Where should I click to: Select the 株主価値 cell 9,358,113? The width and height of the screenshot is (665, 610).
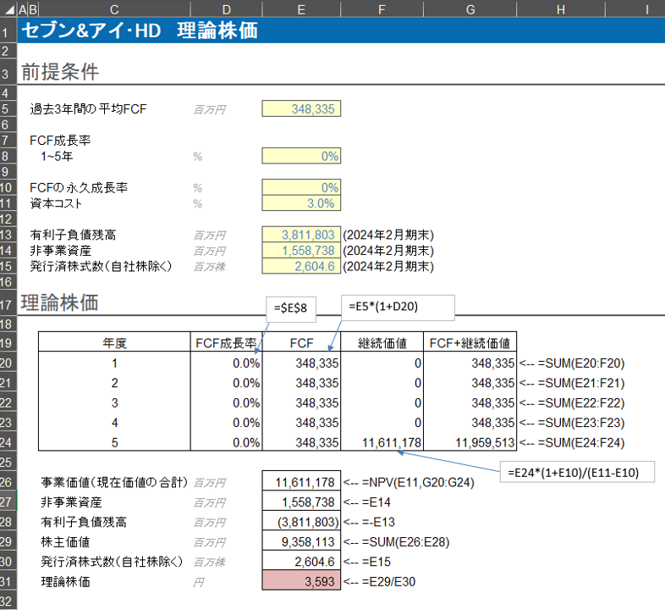pyautogui.click(x=301, y=541)
